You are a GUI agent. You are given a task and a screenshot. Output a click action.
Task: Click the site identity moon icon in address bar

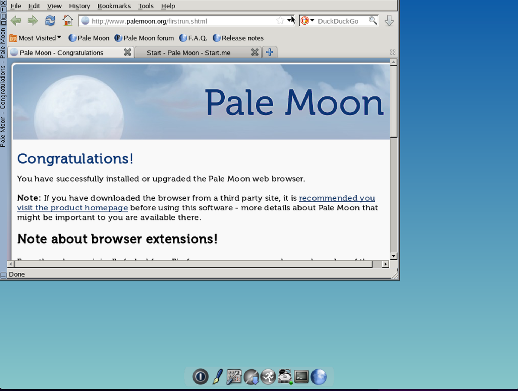tap(85, 21)
